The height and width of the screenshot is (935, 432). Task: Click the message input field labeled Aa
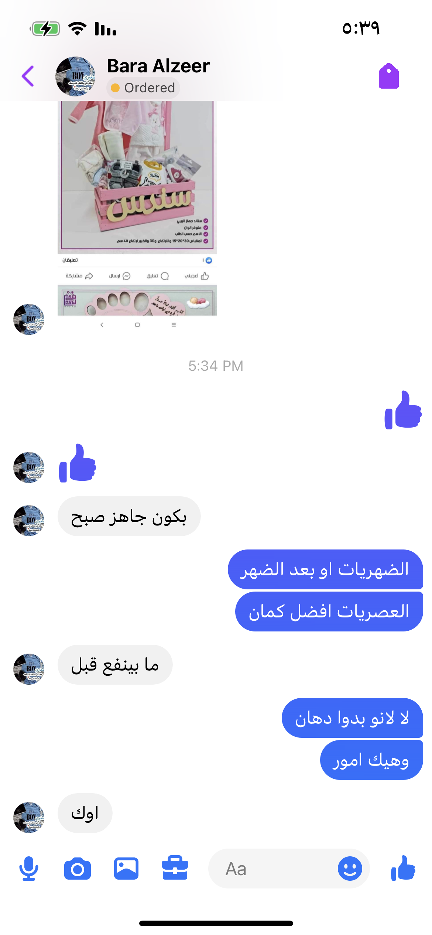click(273, 869)
